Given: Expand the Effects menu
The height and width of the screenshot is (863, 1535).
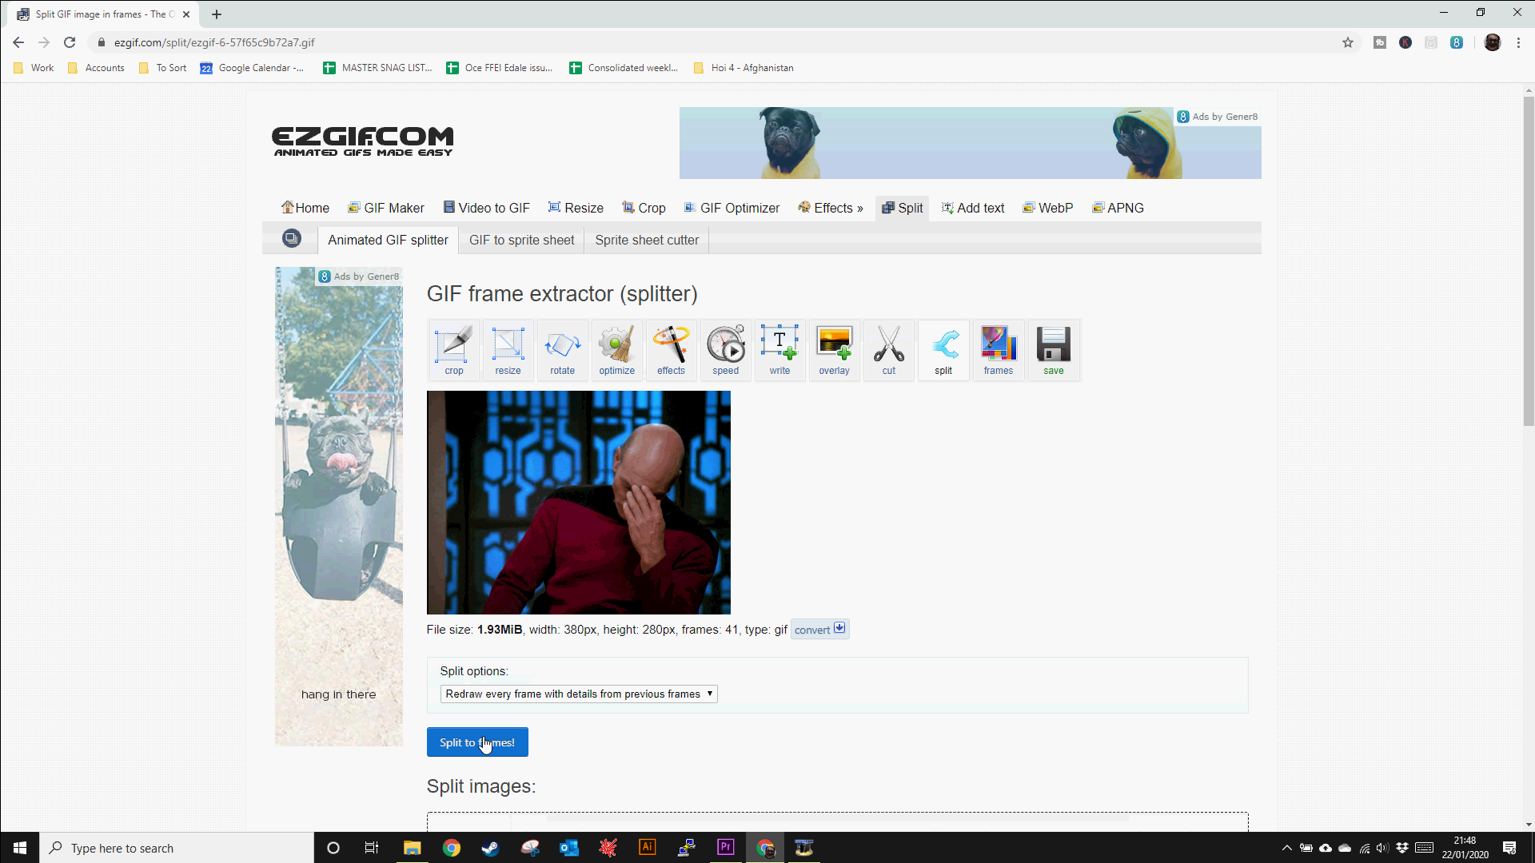Looking at the screenshot, I should click(x=831, y=208).
